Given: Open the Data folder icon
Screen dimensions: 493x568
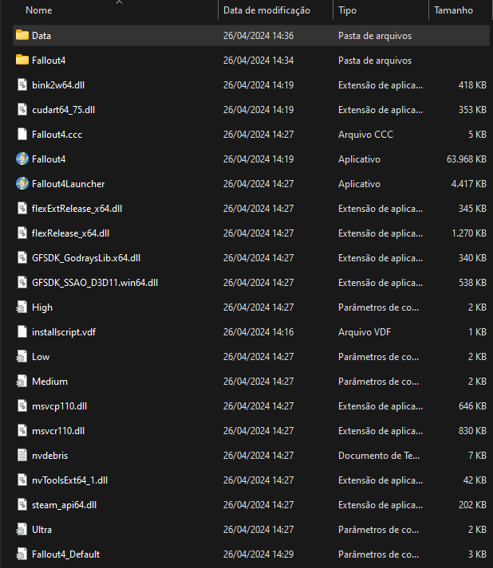Looking at the screenshot, I should (x=22, y=36).
